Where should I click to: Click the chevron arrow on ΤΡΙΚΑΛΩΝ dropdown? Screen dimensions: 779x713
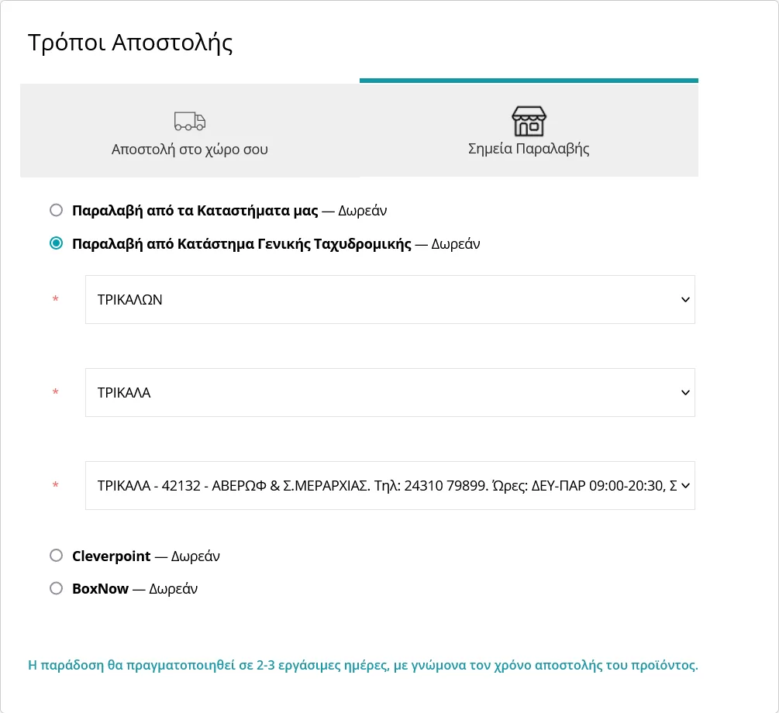click(684, 299)
